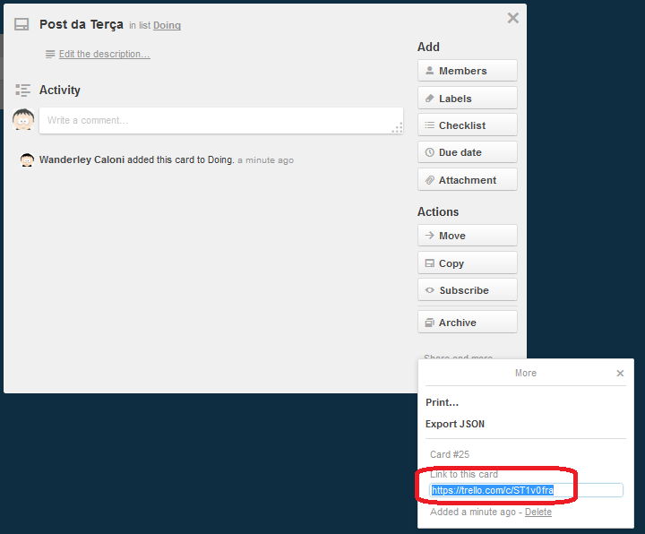This screenshot has width=645, height=534.
Task: Close the More popup
Action: pyautogui.click(x=620, y=373)
